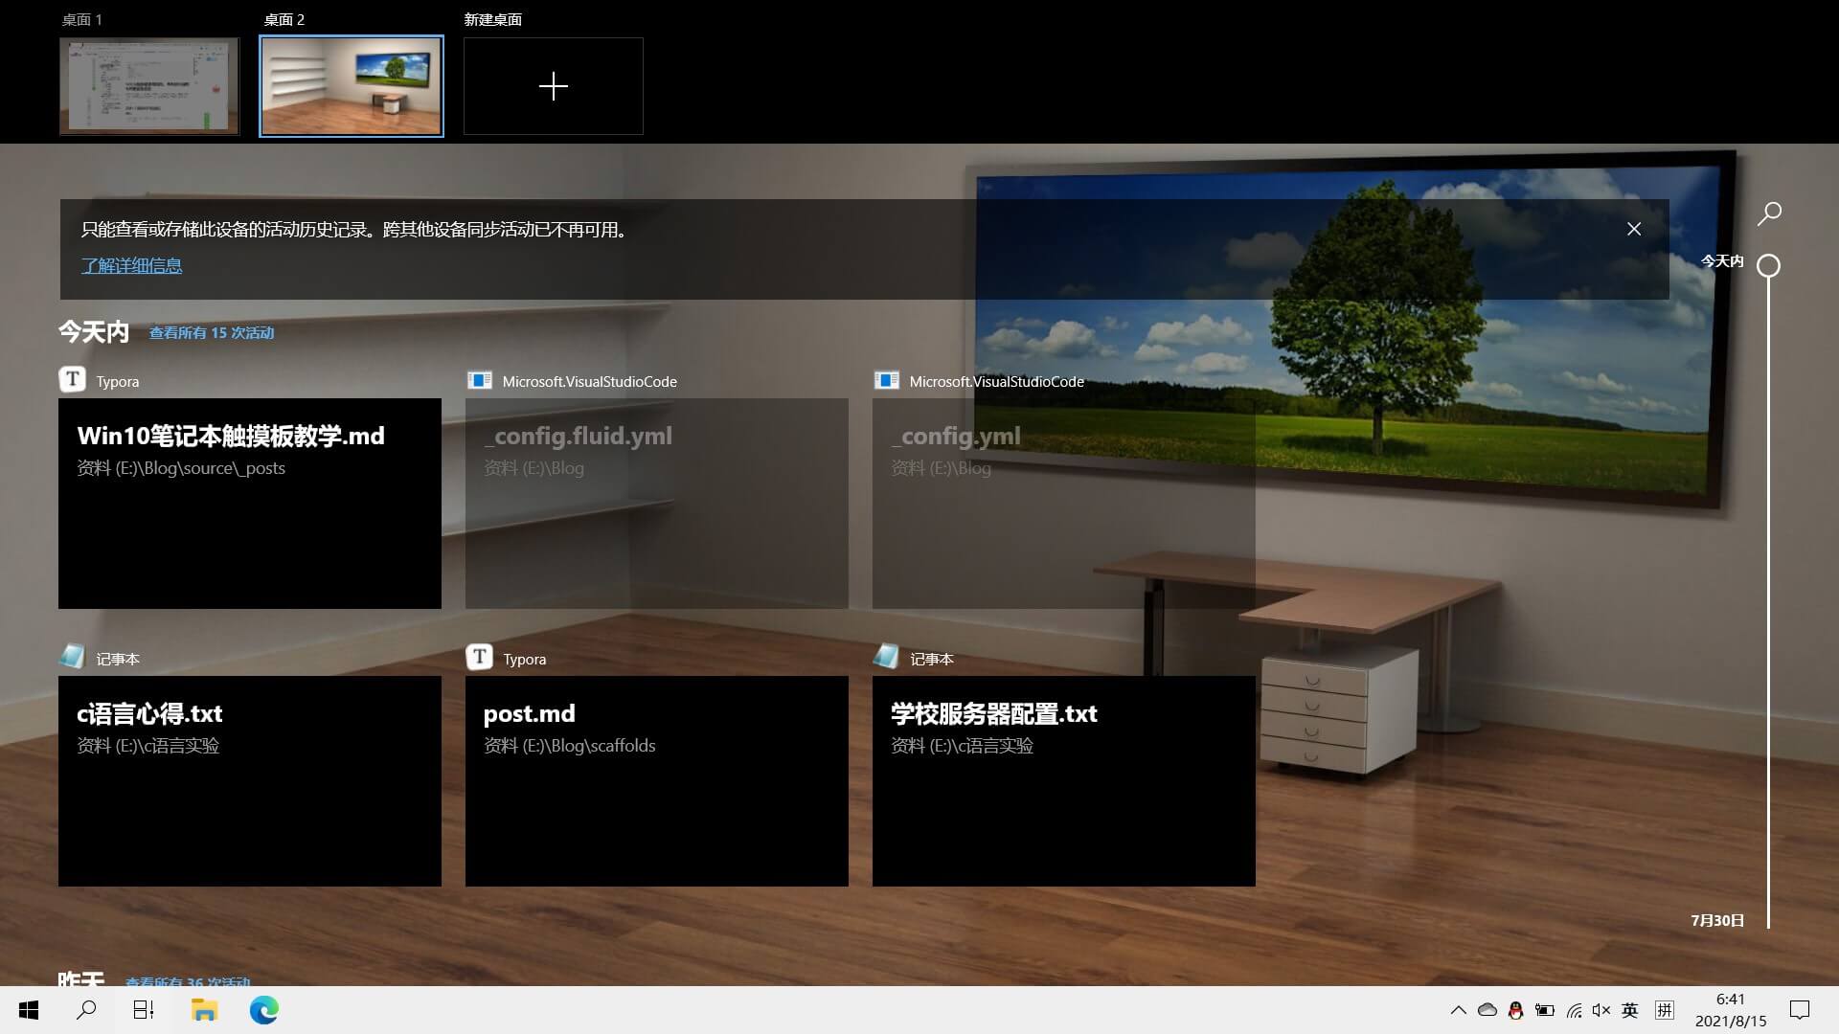Select the 桌面 2 virtual desktop thumbnail
Image resolution: width=1839 pixels, height=1034 pixels.
(x=352, y=86)
